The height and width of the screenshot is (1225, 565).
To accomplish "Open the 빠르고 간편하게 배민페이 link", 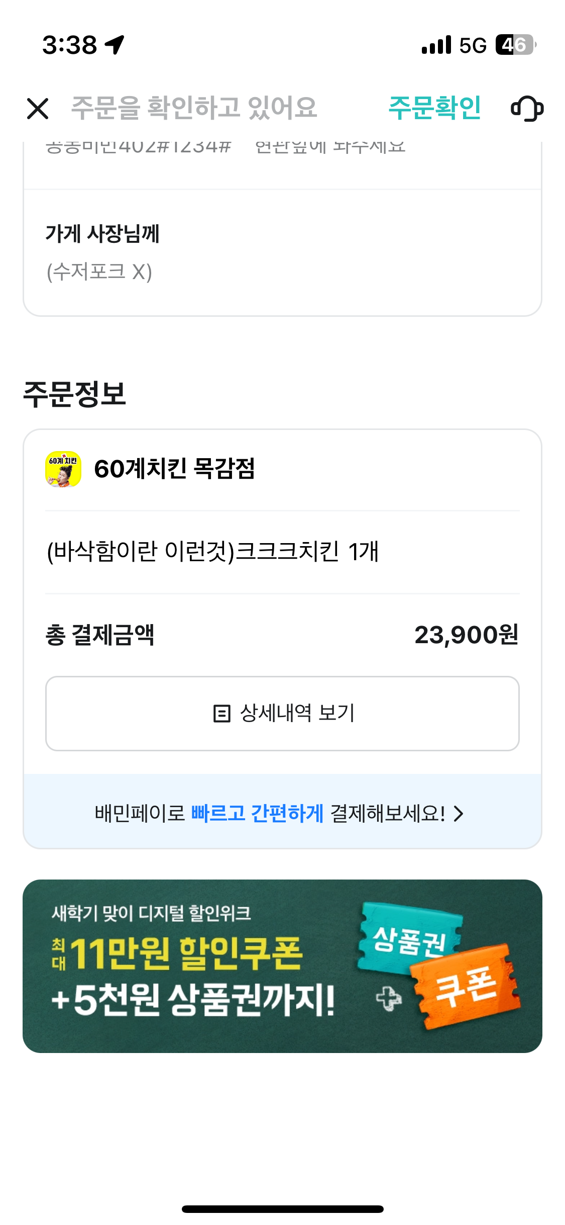I will pyautogui.click(x=257, y=814).
